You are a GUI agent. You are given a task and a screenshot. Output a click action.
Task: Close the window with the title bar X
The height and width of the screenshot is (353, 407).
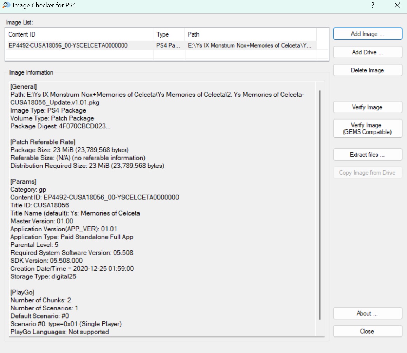pos(397,5)
